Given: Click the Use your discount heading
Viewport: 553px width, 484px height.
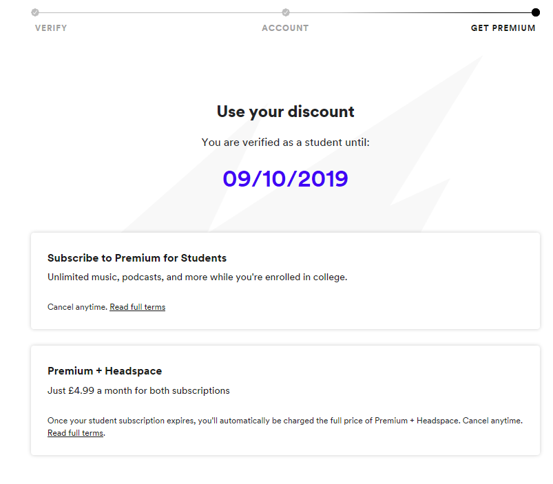Looking at the screenshot, I should 285,112.
